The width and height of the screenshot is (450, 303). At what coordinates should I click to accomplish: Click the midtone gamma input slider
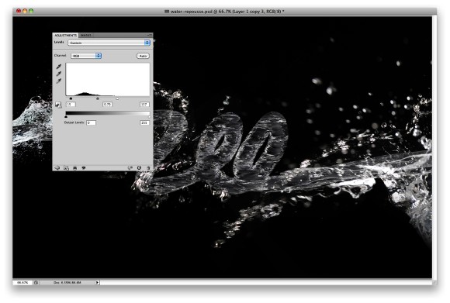[x=98, y=98]
